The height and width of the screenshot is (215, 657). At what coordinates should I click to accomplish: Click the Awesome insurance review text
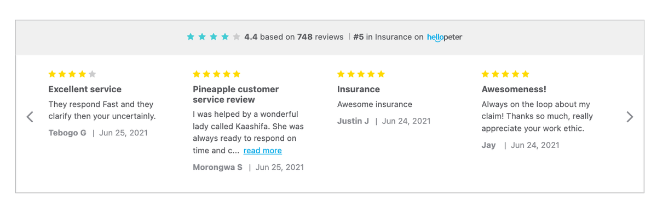[x=374, y=104]
